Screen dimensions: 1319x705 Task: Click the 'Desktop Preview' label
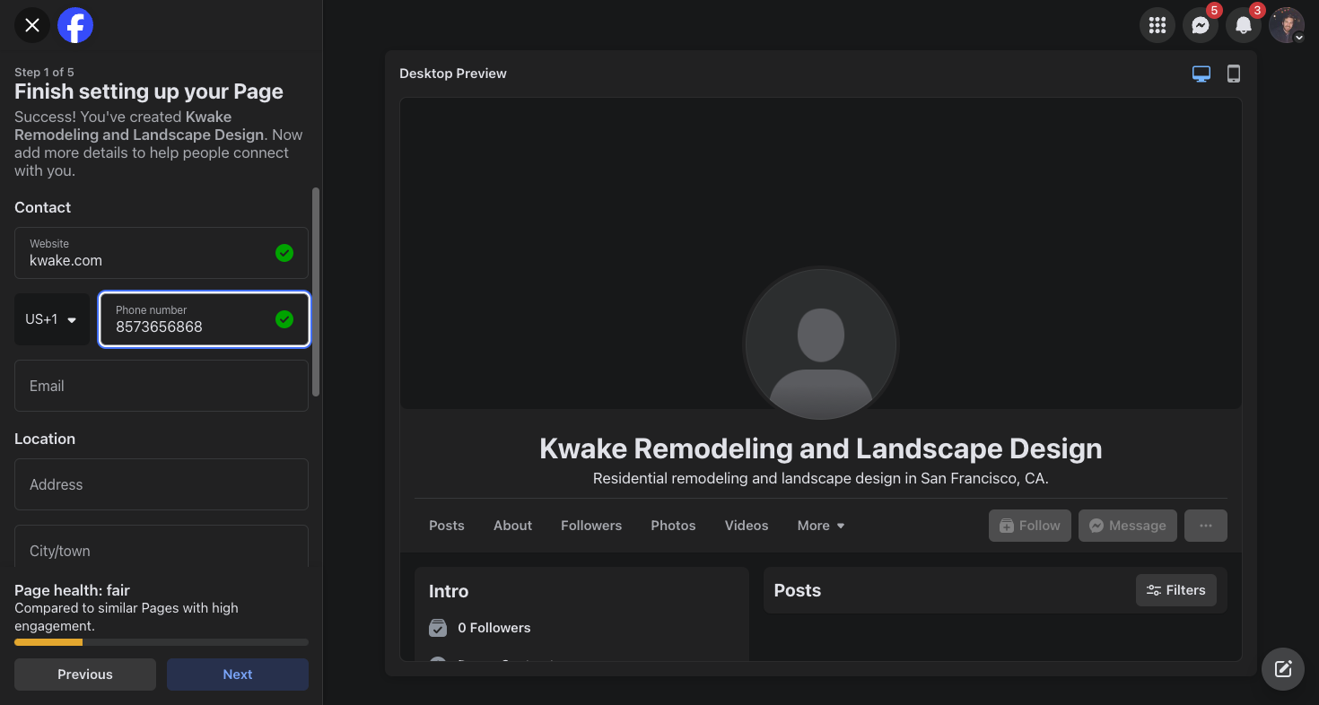pyautogui.click(x=453, y=74)
